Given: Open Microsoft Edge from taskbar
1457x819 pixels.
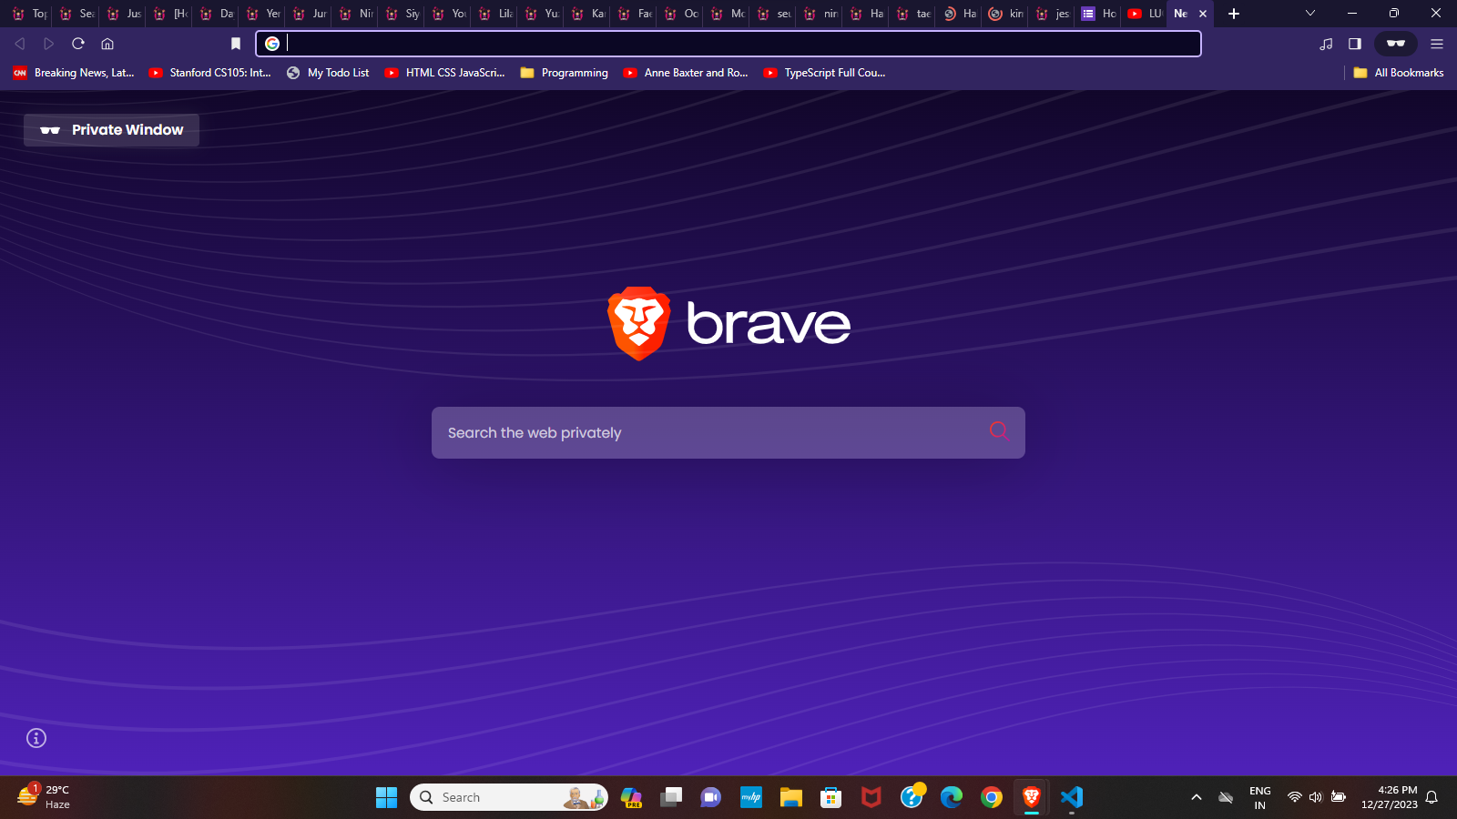Looking at the screenshot, I should 952,797.
